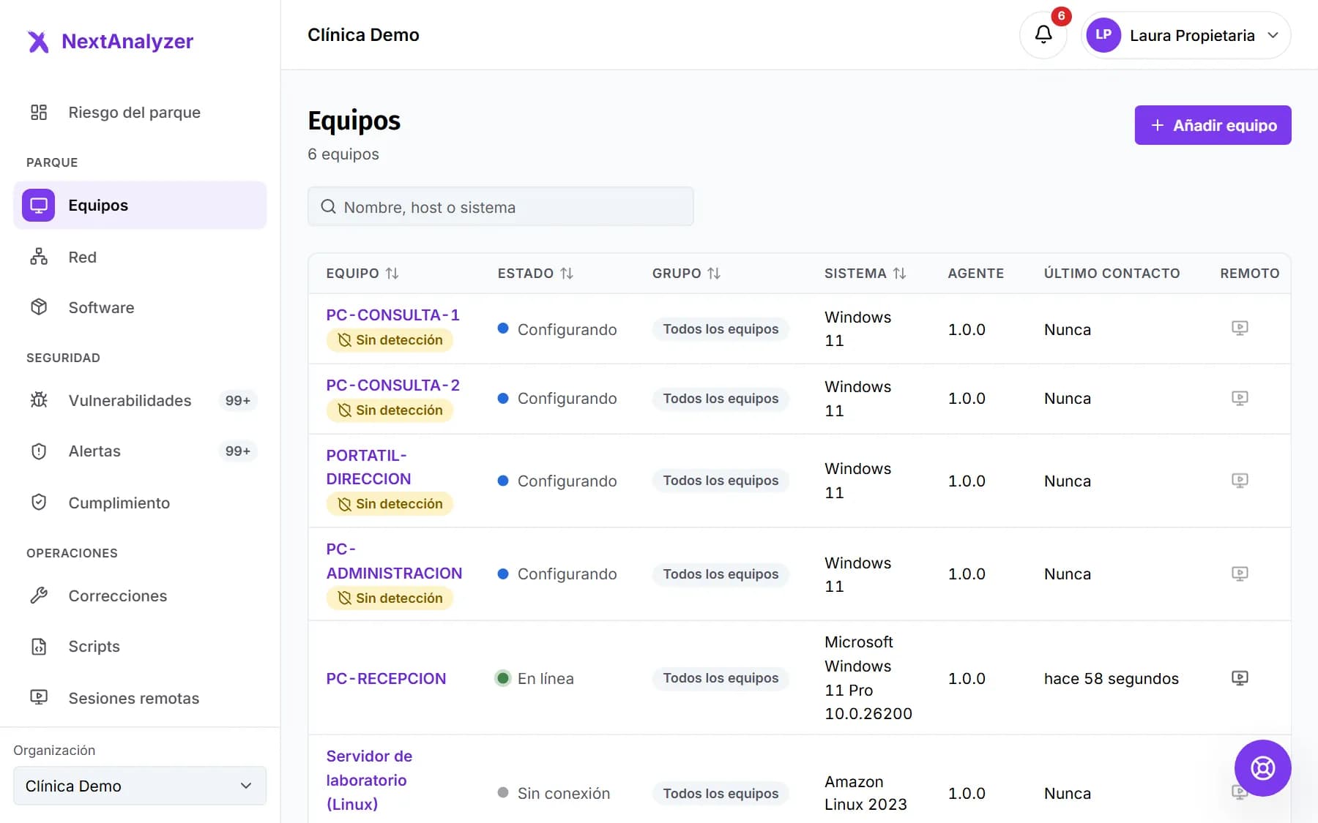Screen dimensions: 1318x823
Task: Click remote icon in PC-ADMINISTRACION row
Action: point(1240,574)
